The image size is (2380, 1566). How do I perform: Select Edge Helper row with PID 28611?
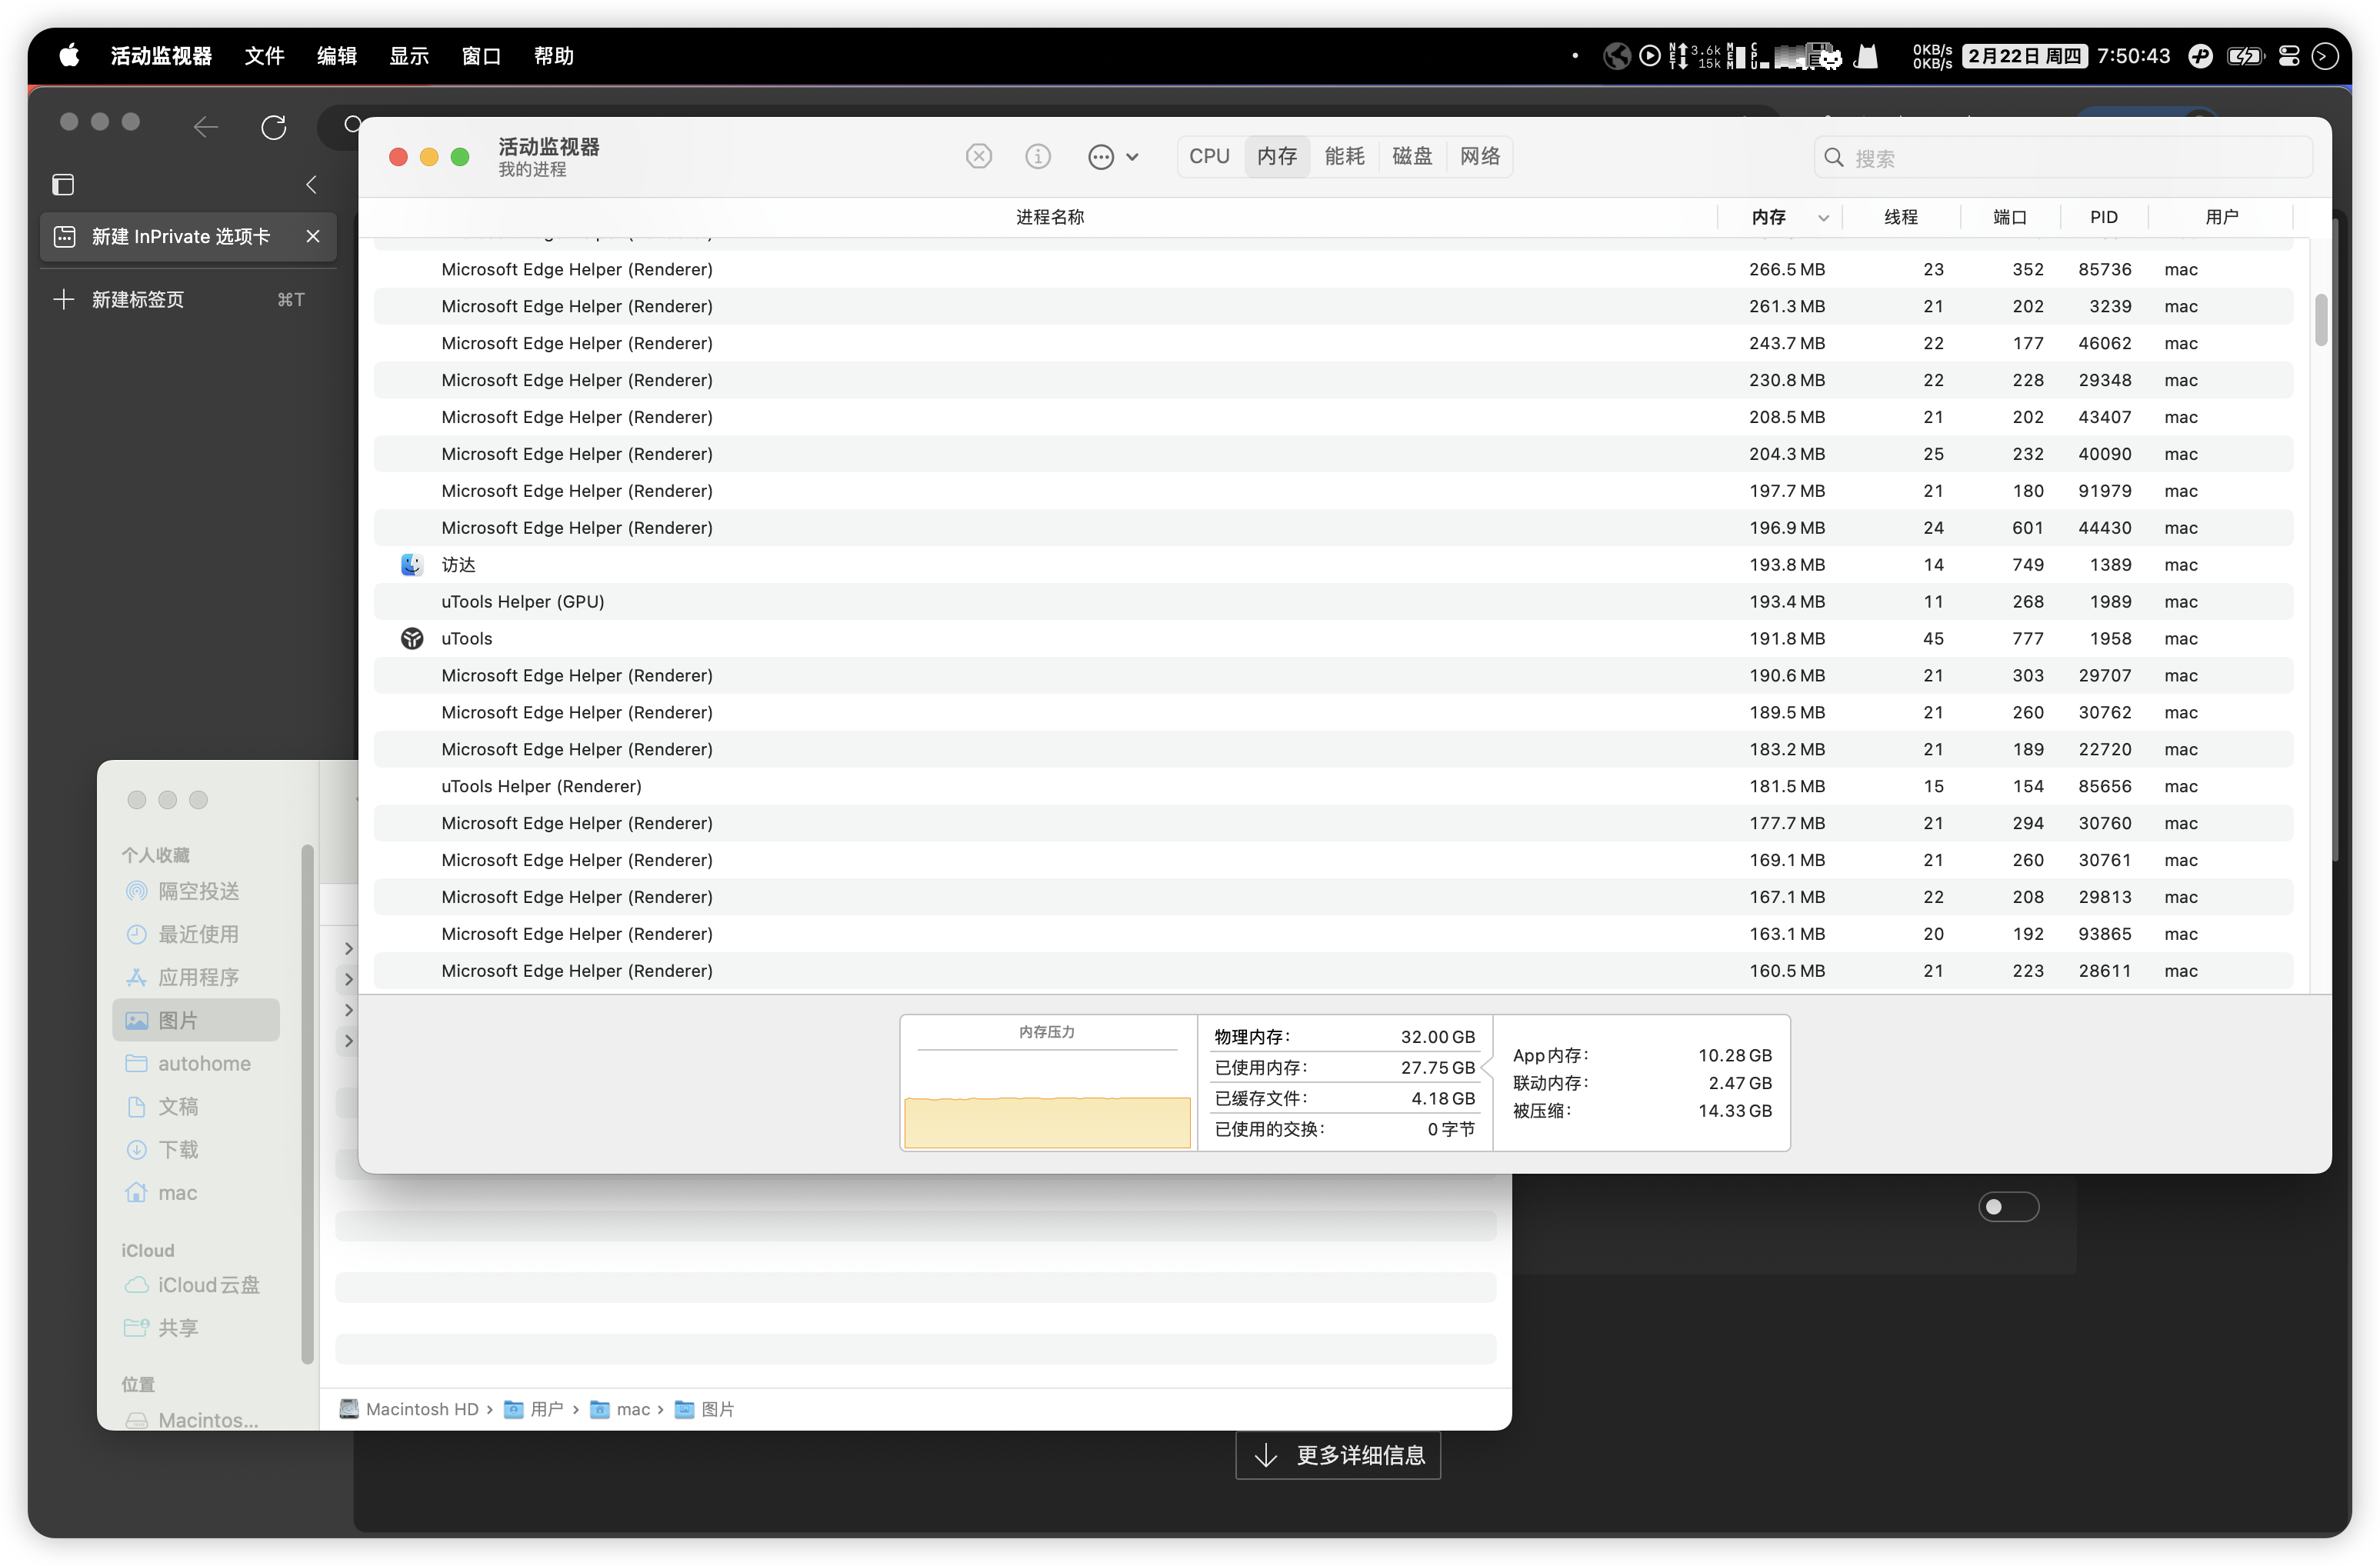tap(1333, 971)
